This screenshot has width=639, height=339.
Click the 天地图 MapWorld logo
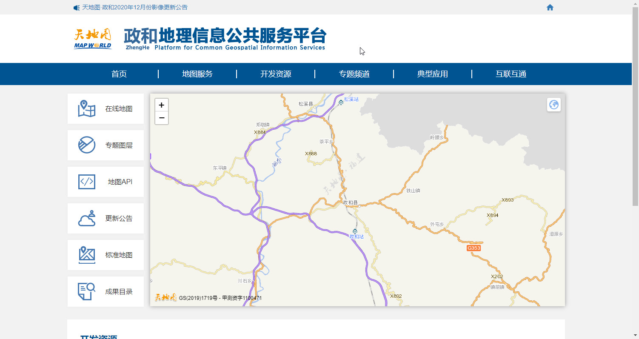[93, 39]
